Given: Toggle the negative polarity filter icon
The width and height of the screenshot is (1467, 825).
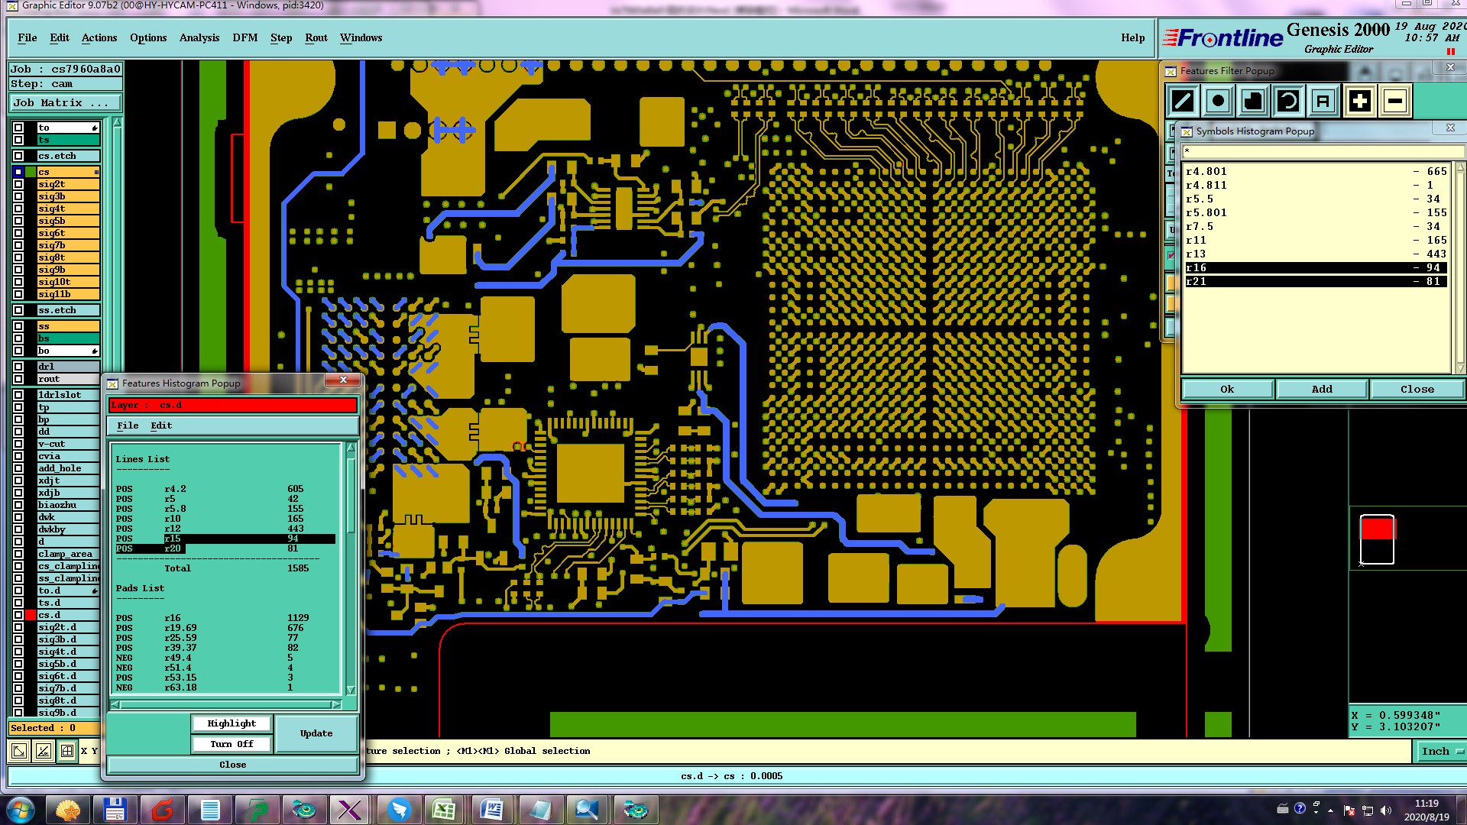Looking at the screenshot, I should (x=1395, y=101).
